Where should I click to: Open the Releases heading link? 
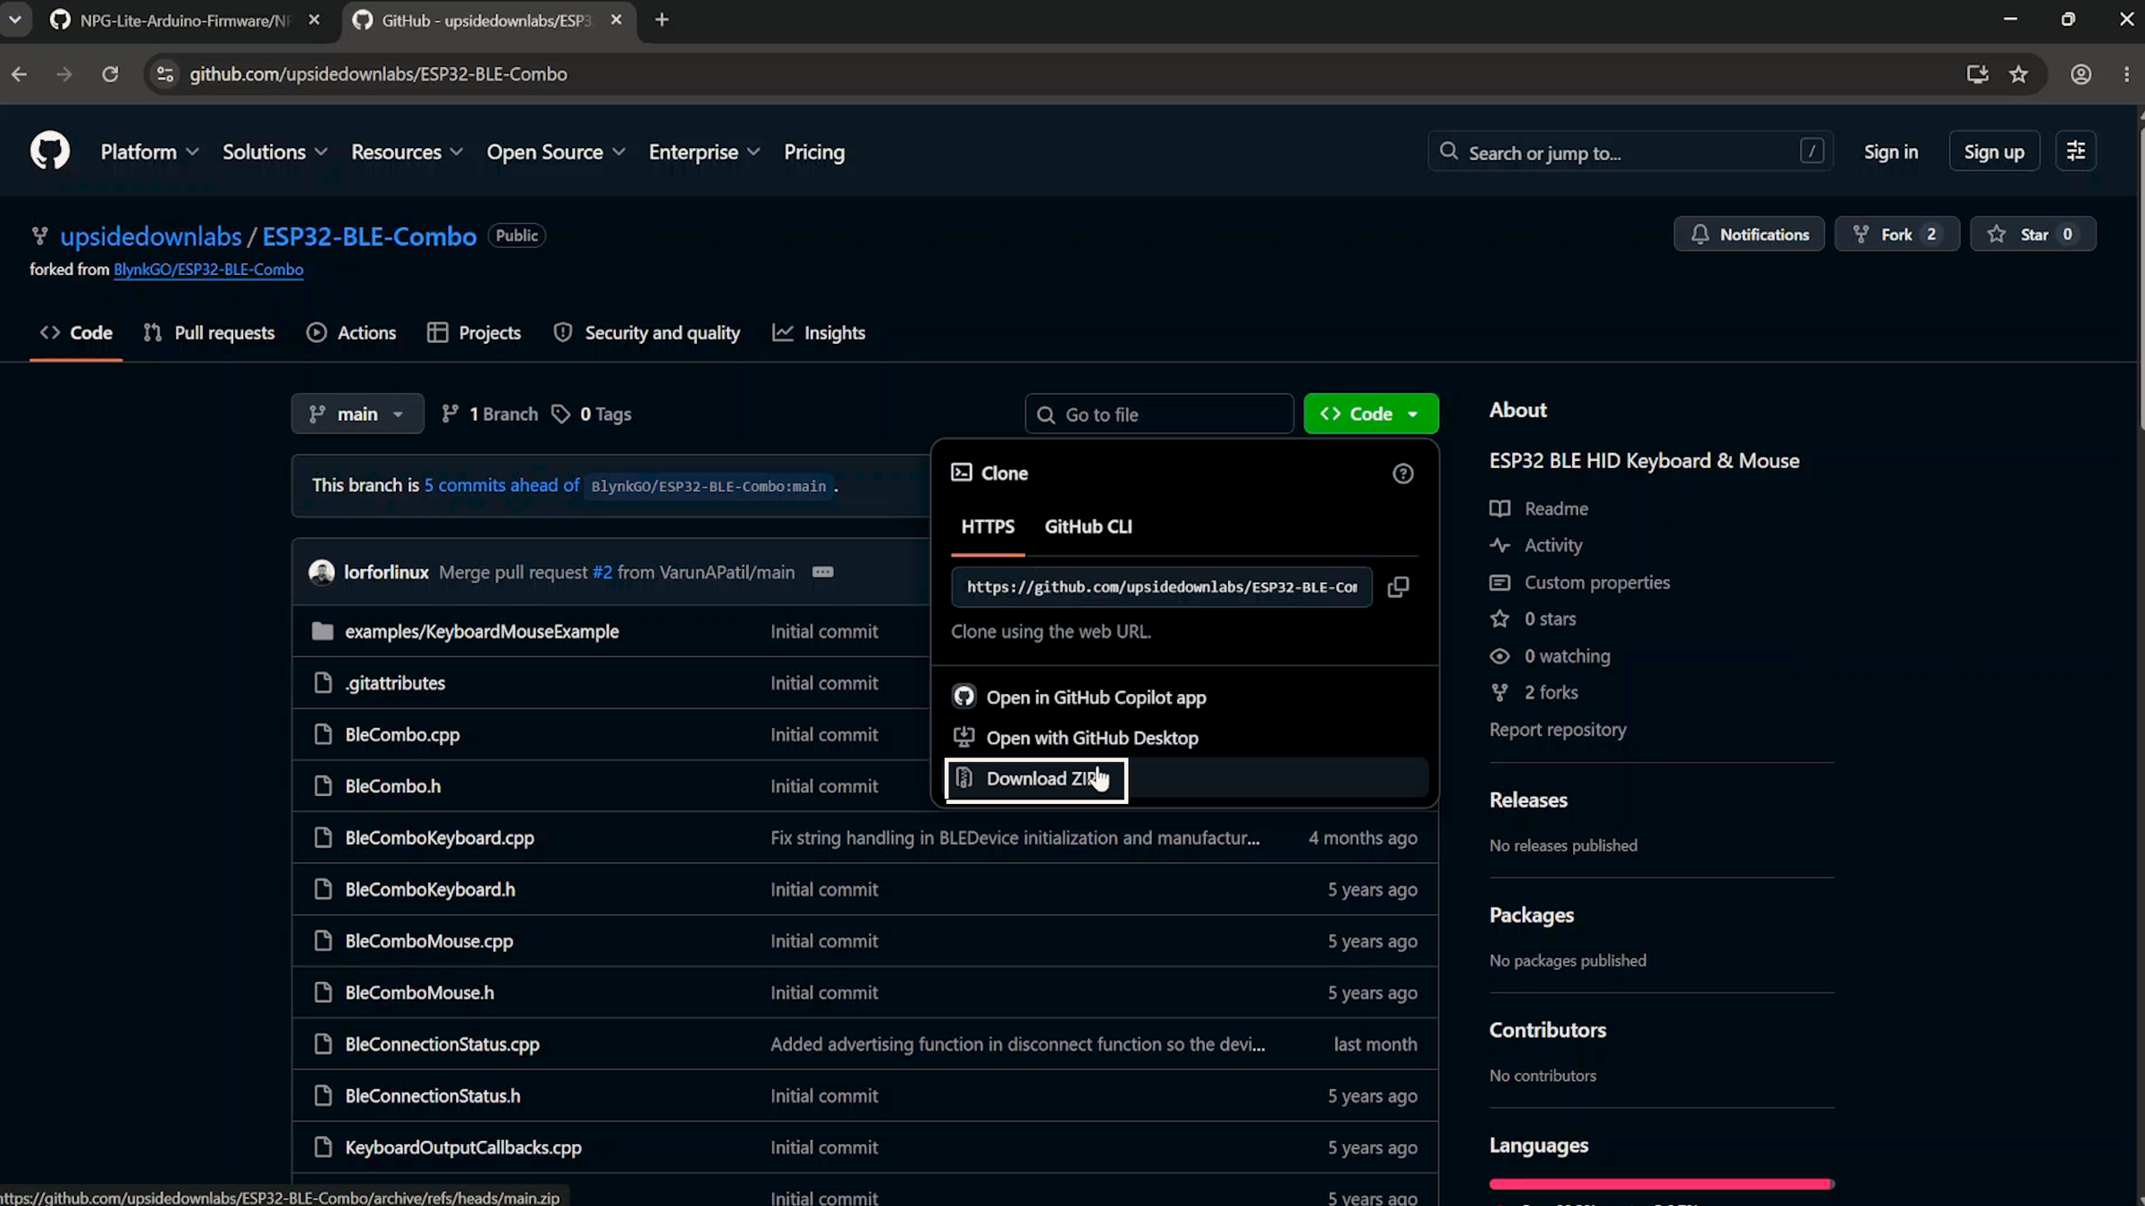[1528, 800]
